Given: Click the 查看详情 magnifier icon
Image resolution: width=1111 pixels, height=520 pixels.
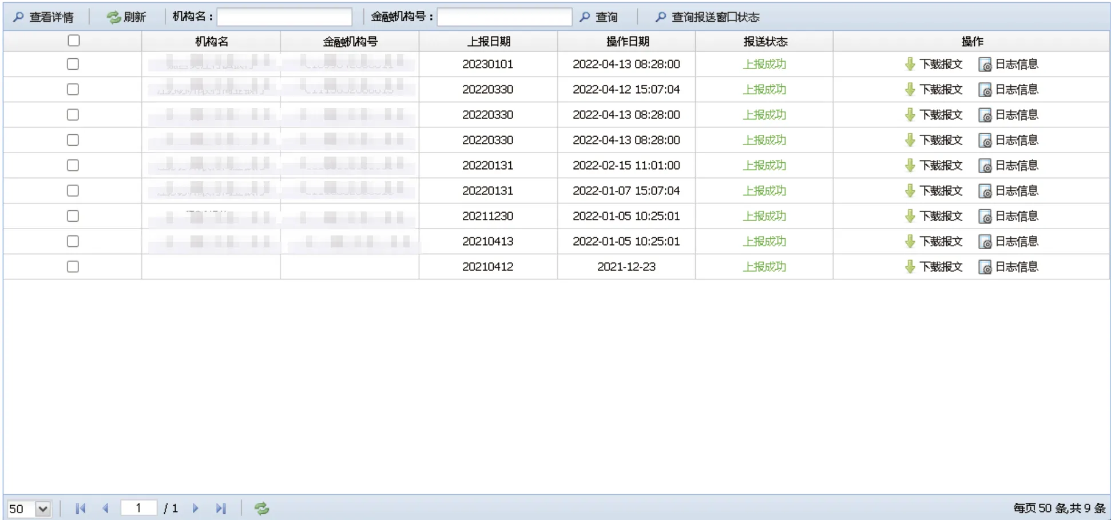Looking at the screenshot, I should click(x=19, y=17).
